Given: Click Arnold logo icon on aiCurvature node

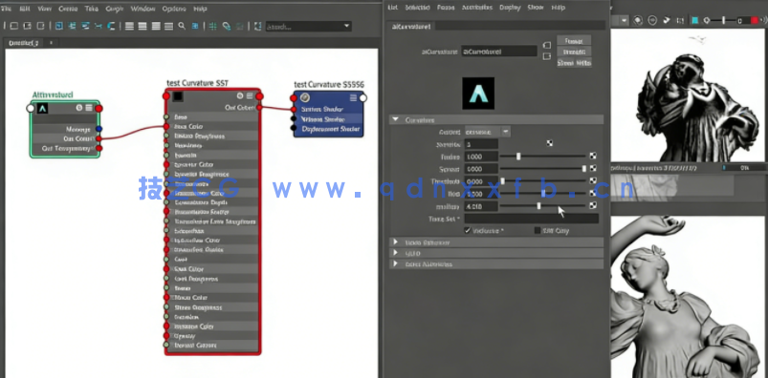Looking at the screenshot, I should point(43,108).
